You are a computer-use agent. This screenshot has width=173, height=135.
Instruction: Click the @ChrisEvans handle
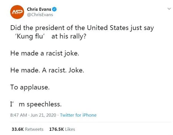[x=40, y=15]
